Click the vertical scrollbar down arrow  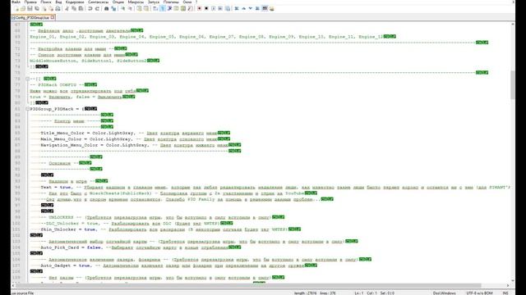[513, 280]
